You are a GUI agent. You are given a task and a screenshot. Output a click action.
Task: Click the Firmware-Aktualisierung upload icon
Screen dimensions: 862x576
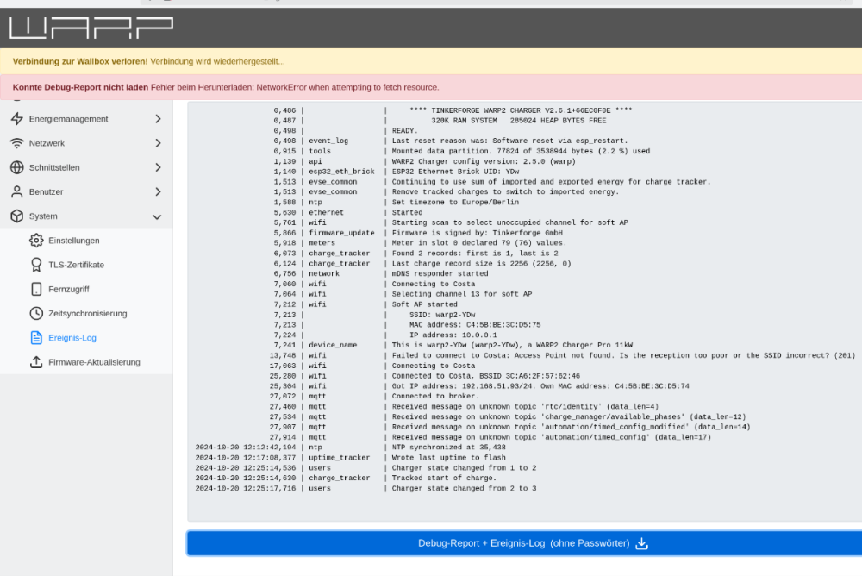36,362
